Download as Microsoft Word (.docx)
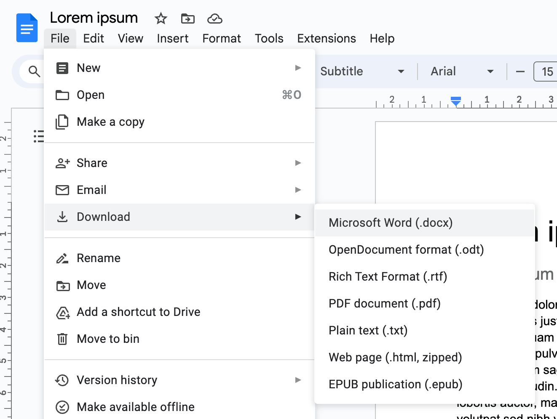The image size is (557, 419). 425,223
